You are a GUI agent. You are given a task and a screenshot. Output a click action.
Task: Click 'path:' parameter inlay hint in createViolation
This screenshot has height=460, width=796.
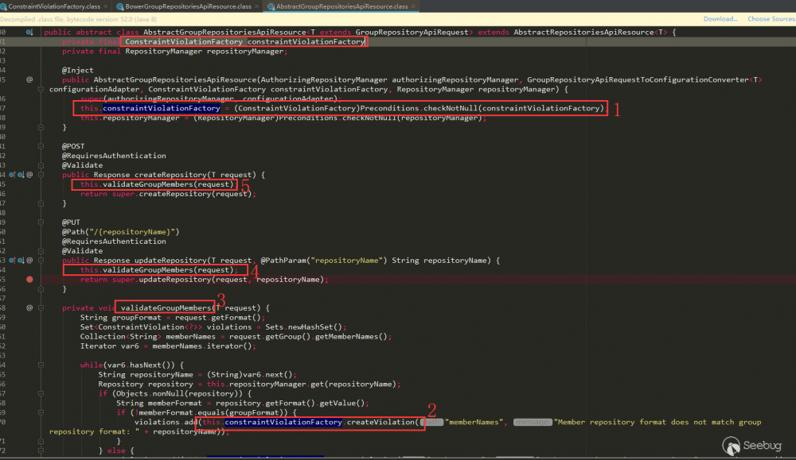(431, 422)
